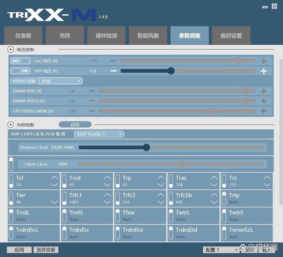Image resolution: width=283 pixels, height=257 pixels.
Task: Click the plus icon for VPP voltage
Action: pos(264,71)
